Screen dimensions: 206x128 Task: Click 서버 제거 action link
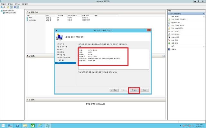174,40
